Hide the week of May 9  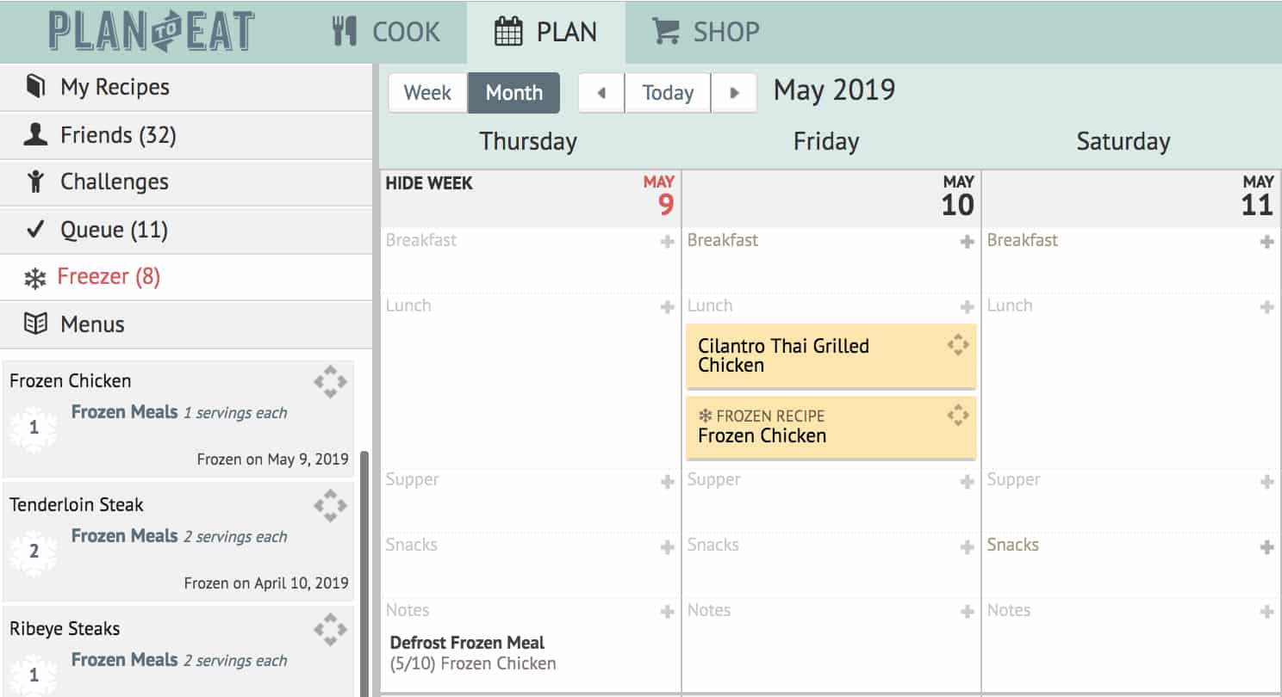(429, 183)
